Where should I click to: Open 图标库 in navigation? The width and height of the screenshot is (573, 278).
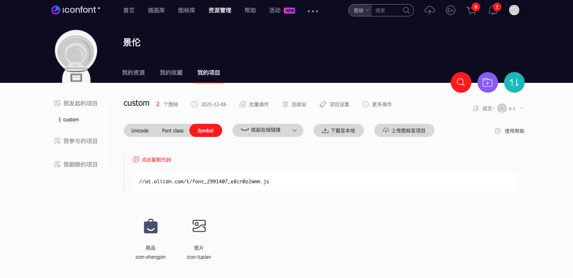coord(186,10)
